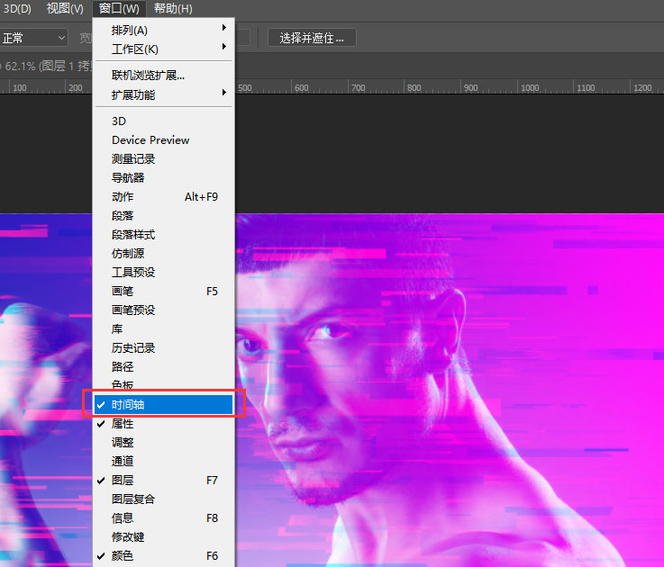The height and width of the screenshot is (567, 664).
Task: Expand the 排列(A) submenu
Action: (163, 31)
